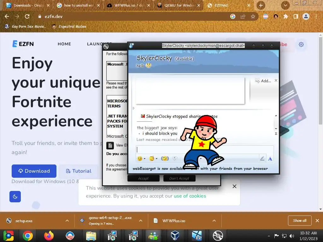Show hidden tray icons arrow
This screenshot has height=242, width=323.
(269, 236)
